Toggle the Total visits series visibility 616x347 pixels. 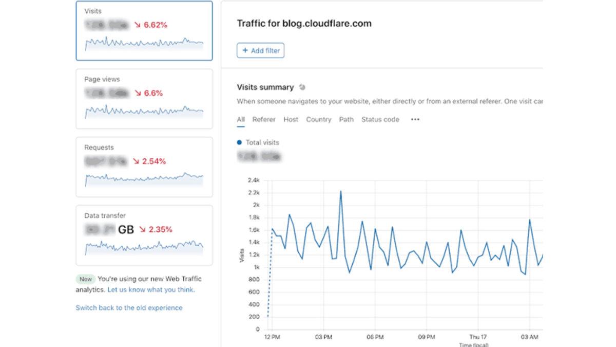click(258, 142)
